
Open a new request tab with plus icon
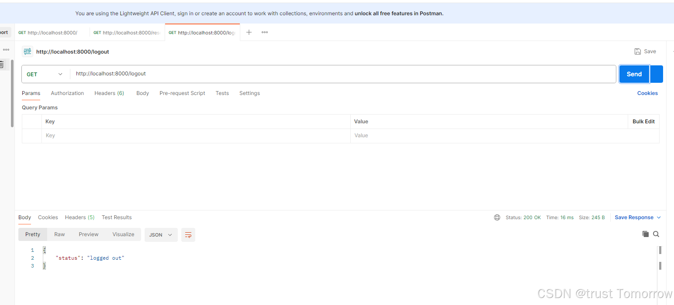tap(249, 32)
